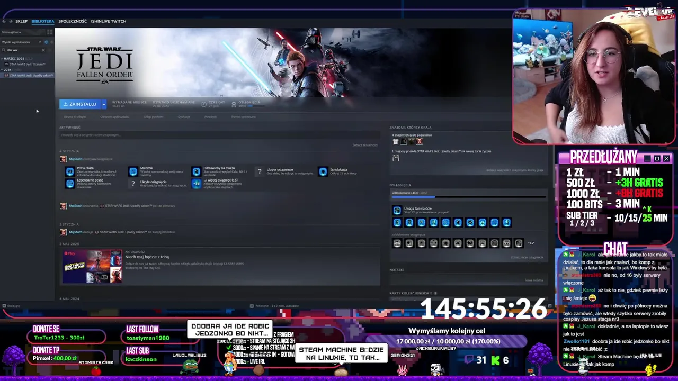
Task: Click MujStach name on achievements post
Action: [x=75, y=159]
